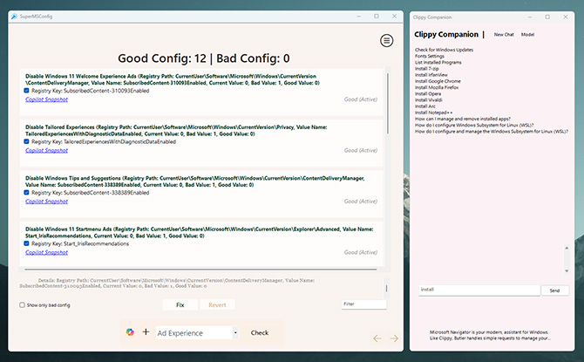Select 'configure and manage the Windows Subsystem' question
This screenshot has height=362, width=584.
[x=492, y=132]
